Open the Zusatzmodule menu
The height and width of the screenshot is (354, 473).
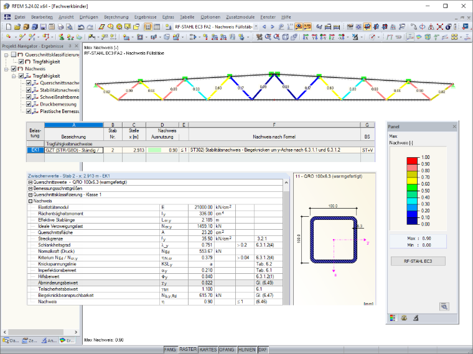pyautogui.click(x=240, y=17)
